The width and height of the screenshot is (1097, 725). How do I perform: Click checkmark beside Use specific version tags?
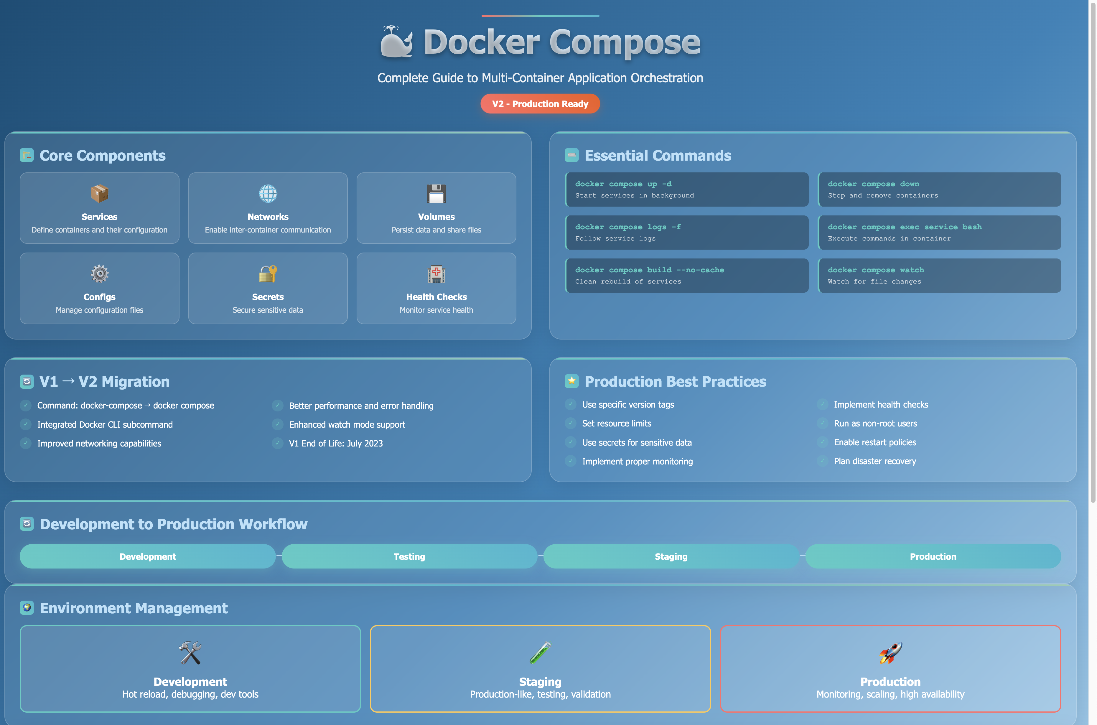571,404
